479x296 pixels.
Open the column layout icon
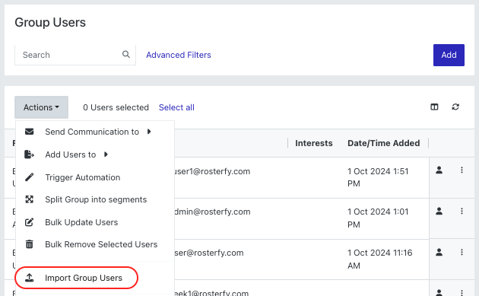434,107
